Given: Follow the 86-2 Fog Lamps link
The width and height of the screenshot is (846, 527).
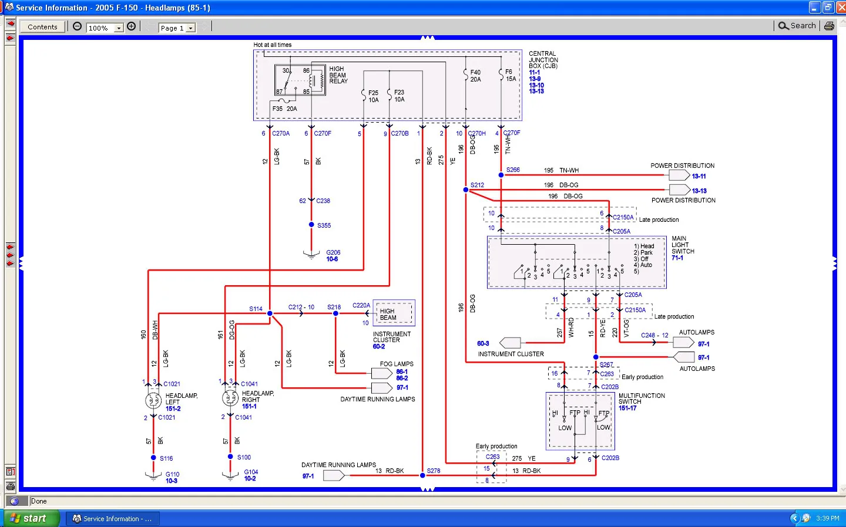Looking at the screenshot, I should point(402,378).
